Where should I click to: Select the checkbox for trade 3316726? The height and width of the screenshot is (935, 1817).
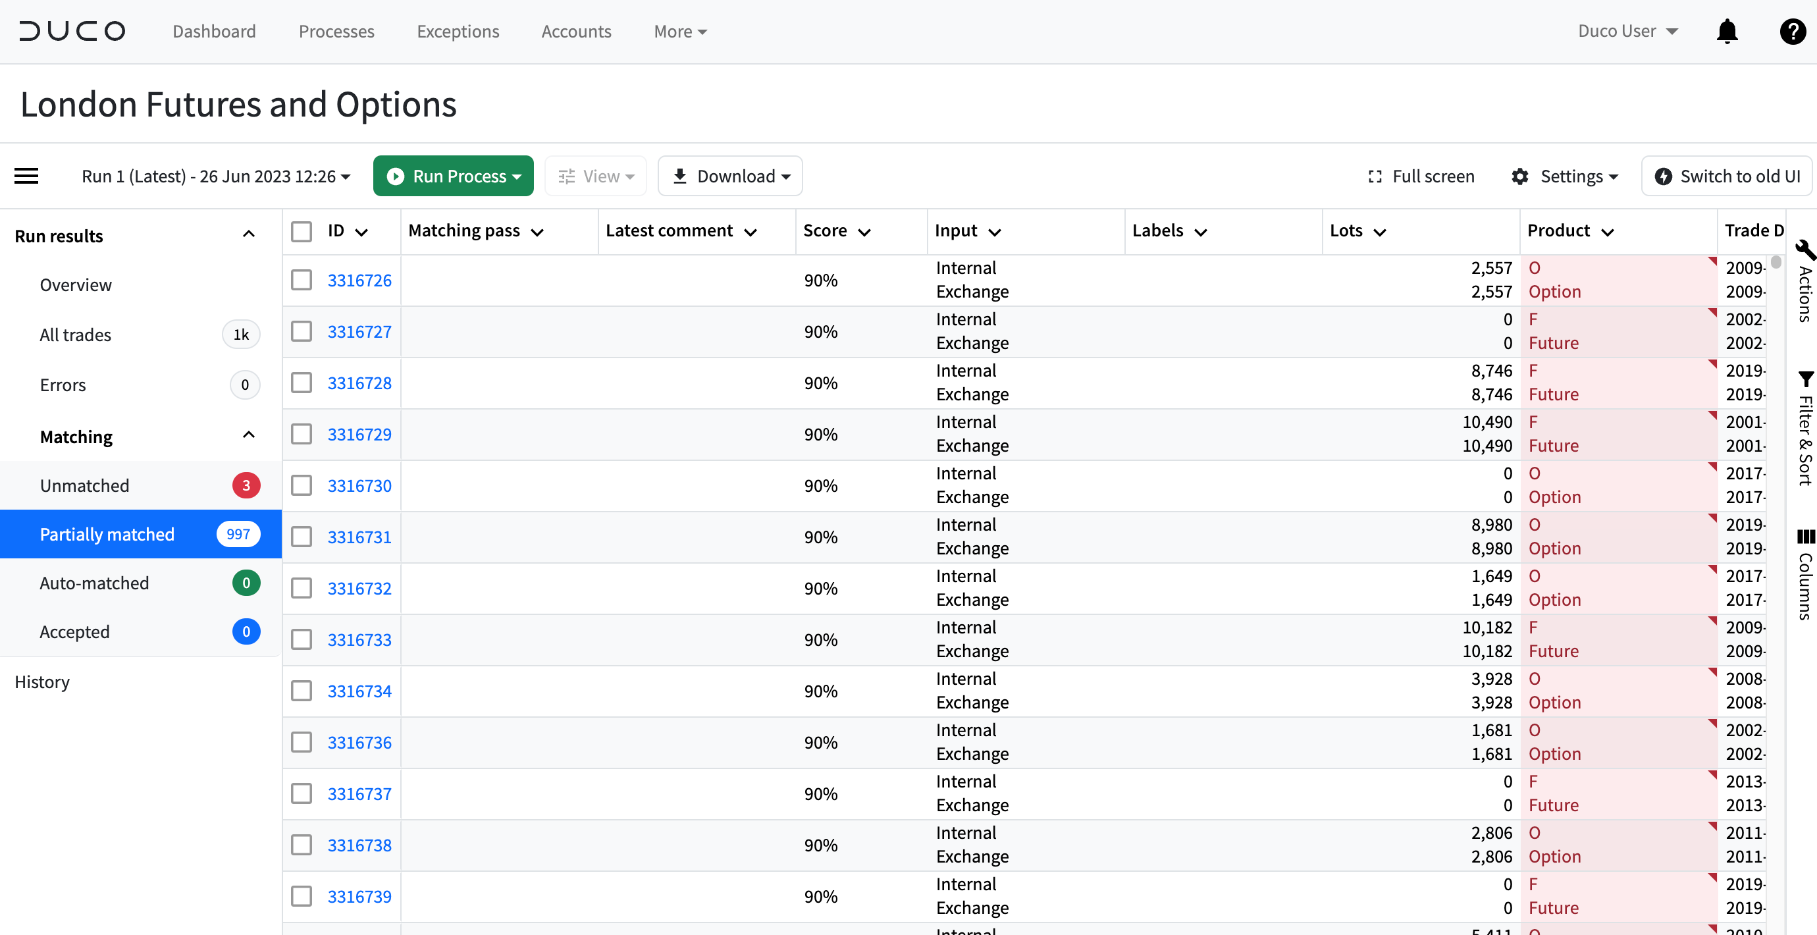point(302,279)
